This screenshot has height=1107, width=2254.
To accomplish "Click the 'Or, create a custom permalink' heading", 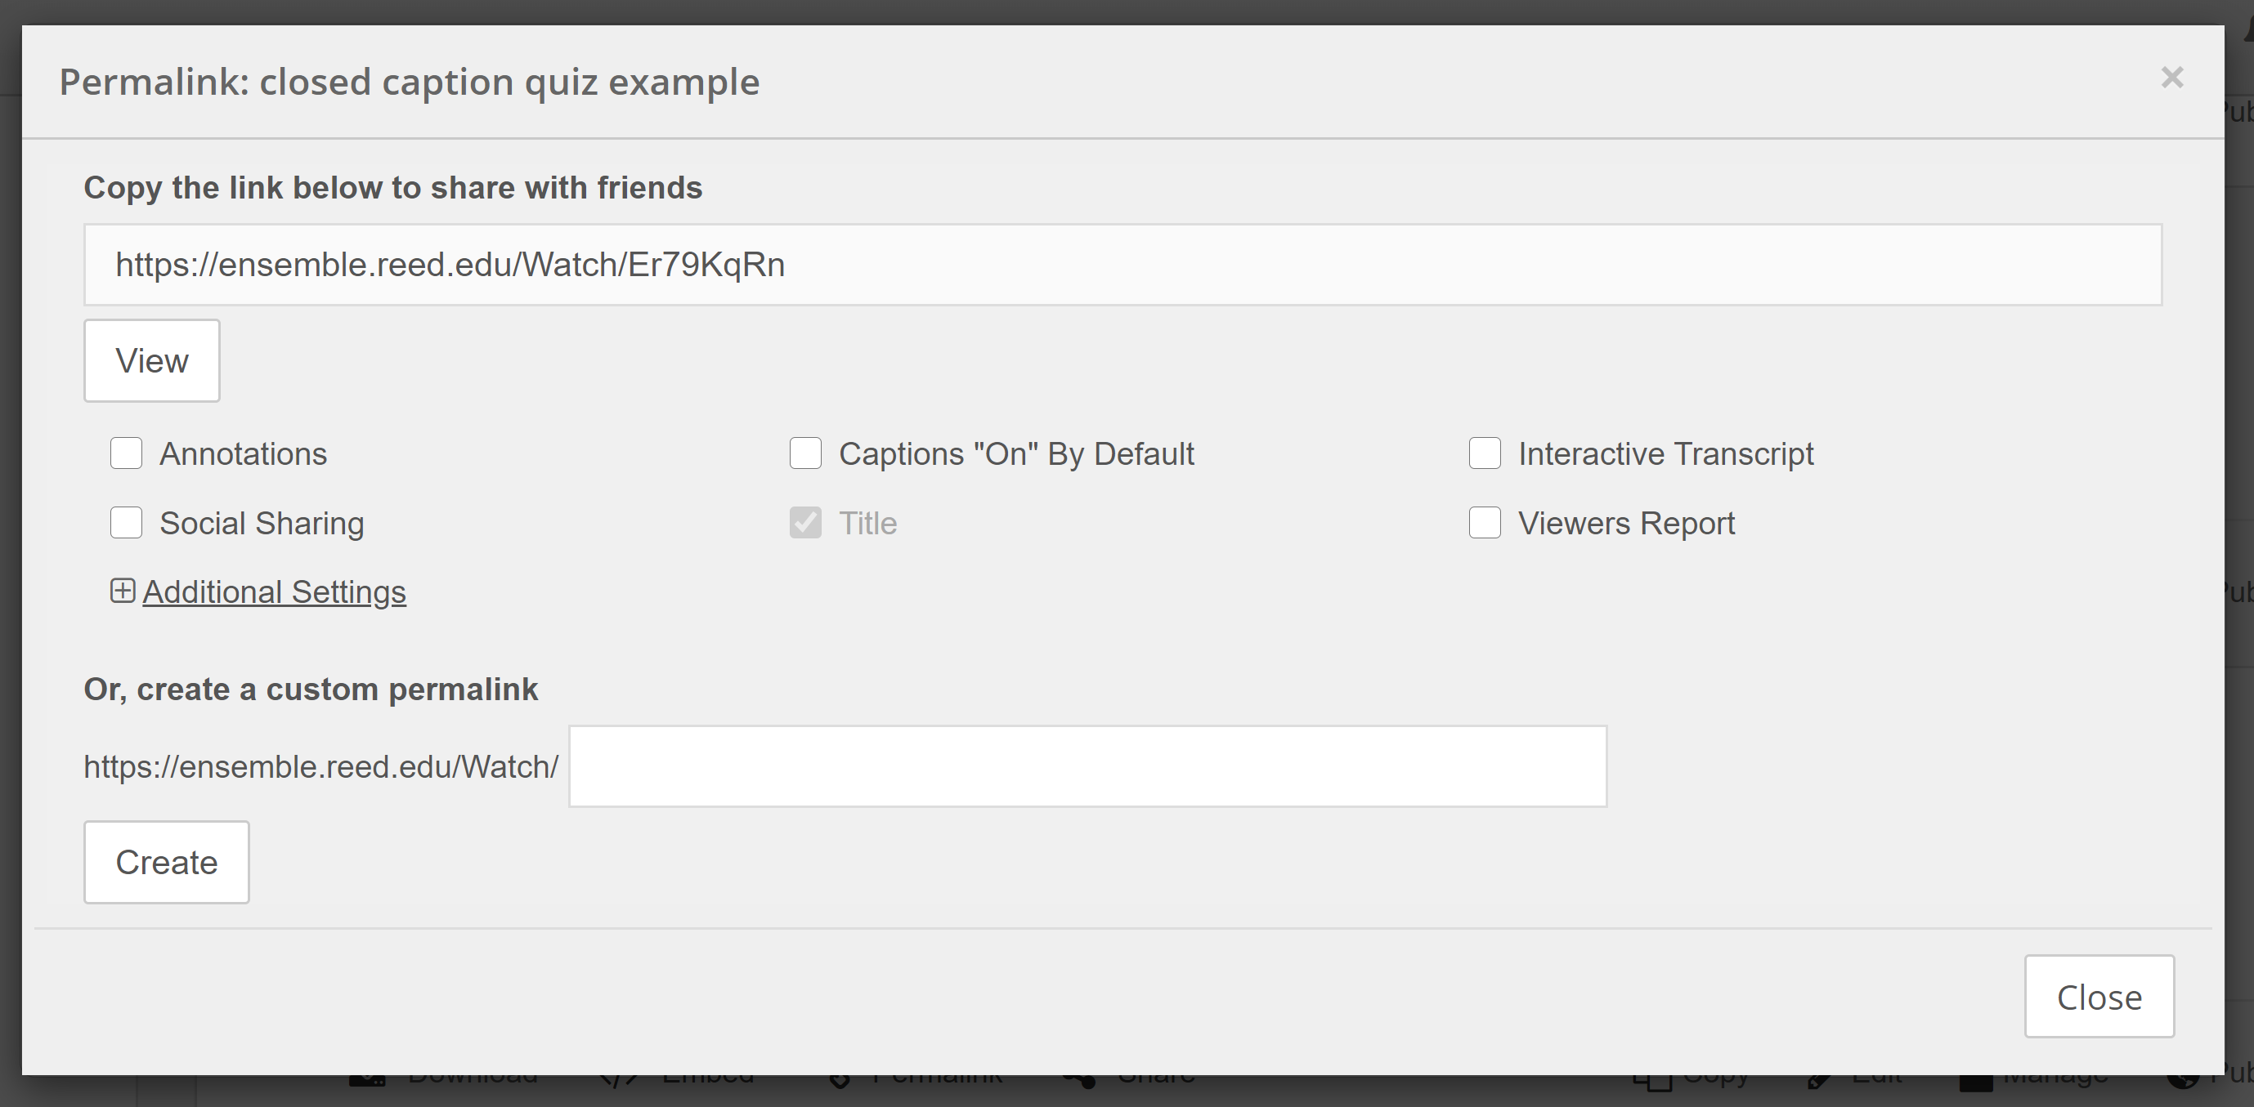I will pos(311,689).
